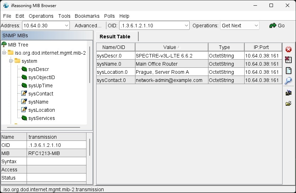
Task: Open the Tools menu
Action: 64,16
